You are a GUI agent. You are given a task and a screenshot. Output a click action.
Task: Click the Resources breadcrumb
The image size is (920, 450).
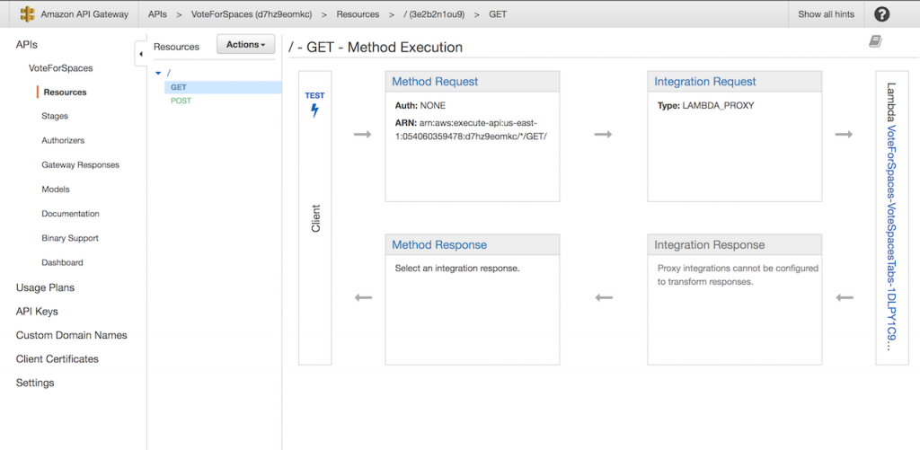358,14
